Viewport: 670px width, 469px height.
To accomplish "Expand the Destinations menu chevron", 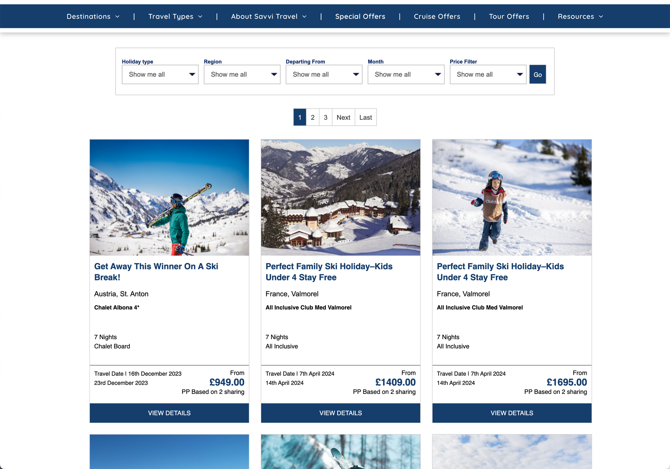I will coord(117,17).
